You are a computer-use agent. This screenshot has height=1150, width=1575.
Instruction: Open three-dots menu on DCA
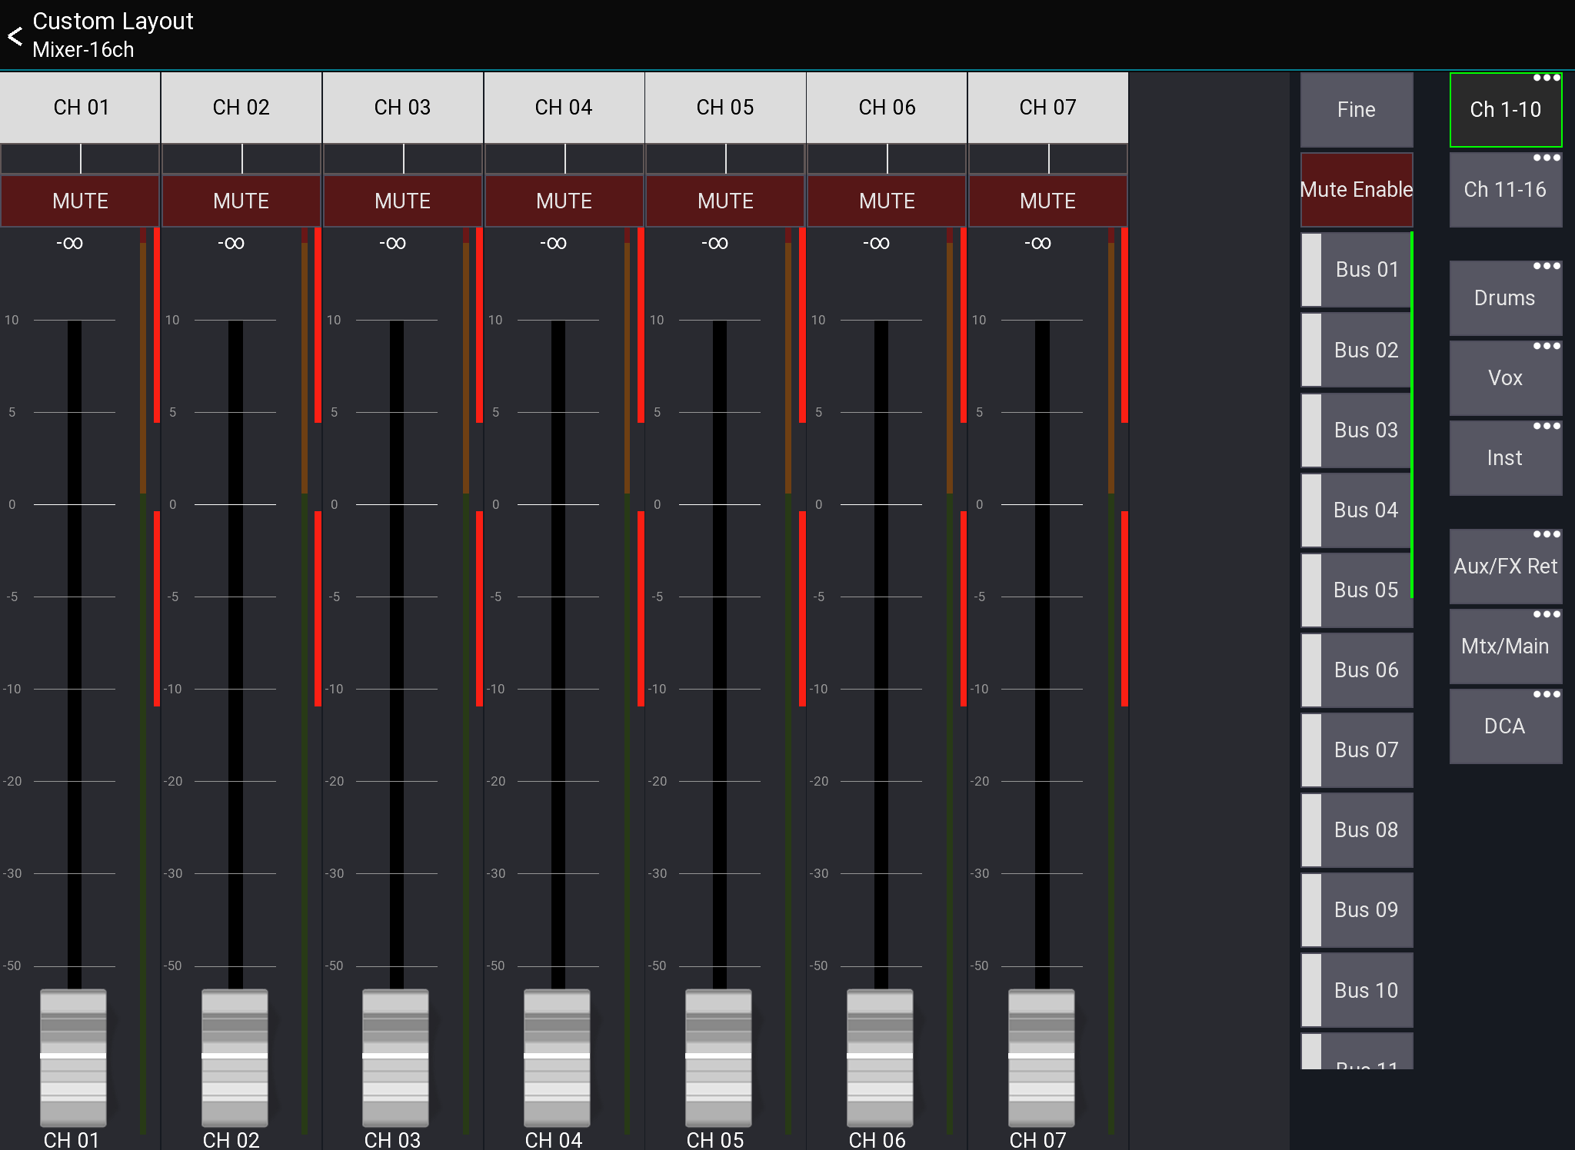point(1546,694)
